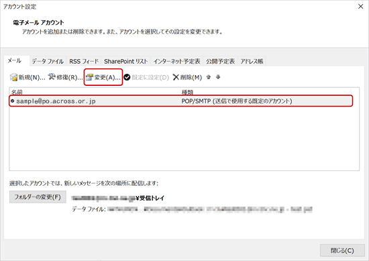Select the メール tab
Viewport: 369px width, 261px height.
pos(15,60)
